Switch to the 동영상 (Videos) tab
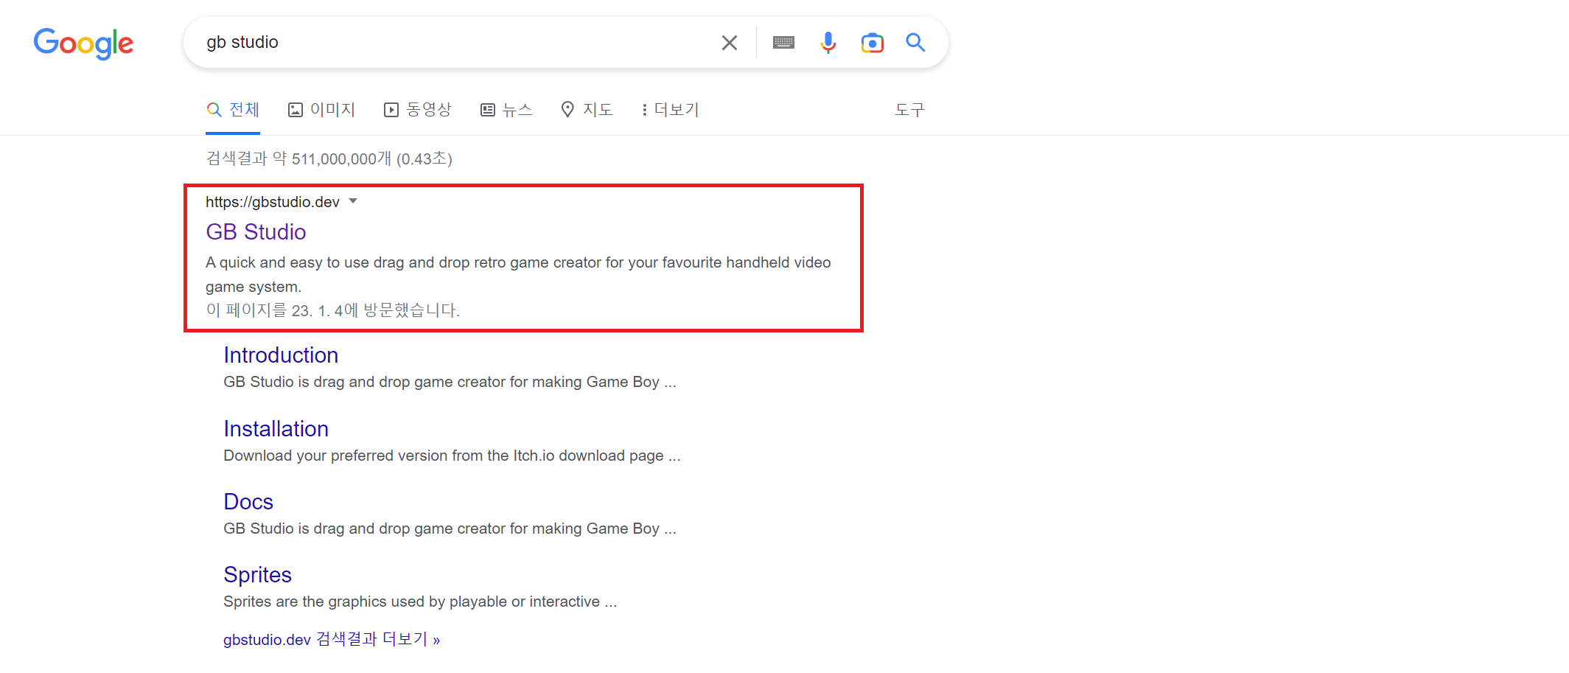The width and height of the screenshot is (1569, 673). (417, 110)
